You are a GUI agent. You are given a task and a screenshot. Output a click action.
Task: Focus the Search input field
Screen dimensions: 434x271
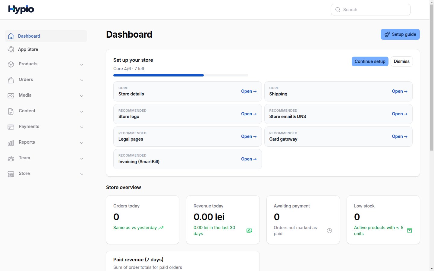[x=371, y=10]
